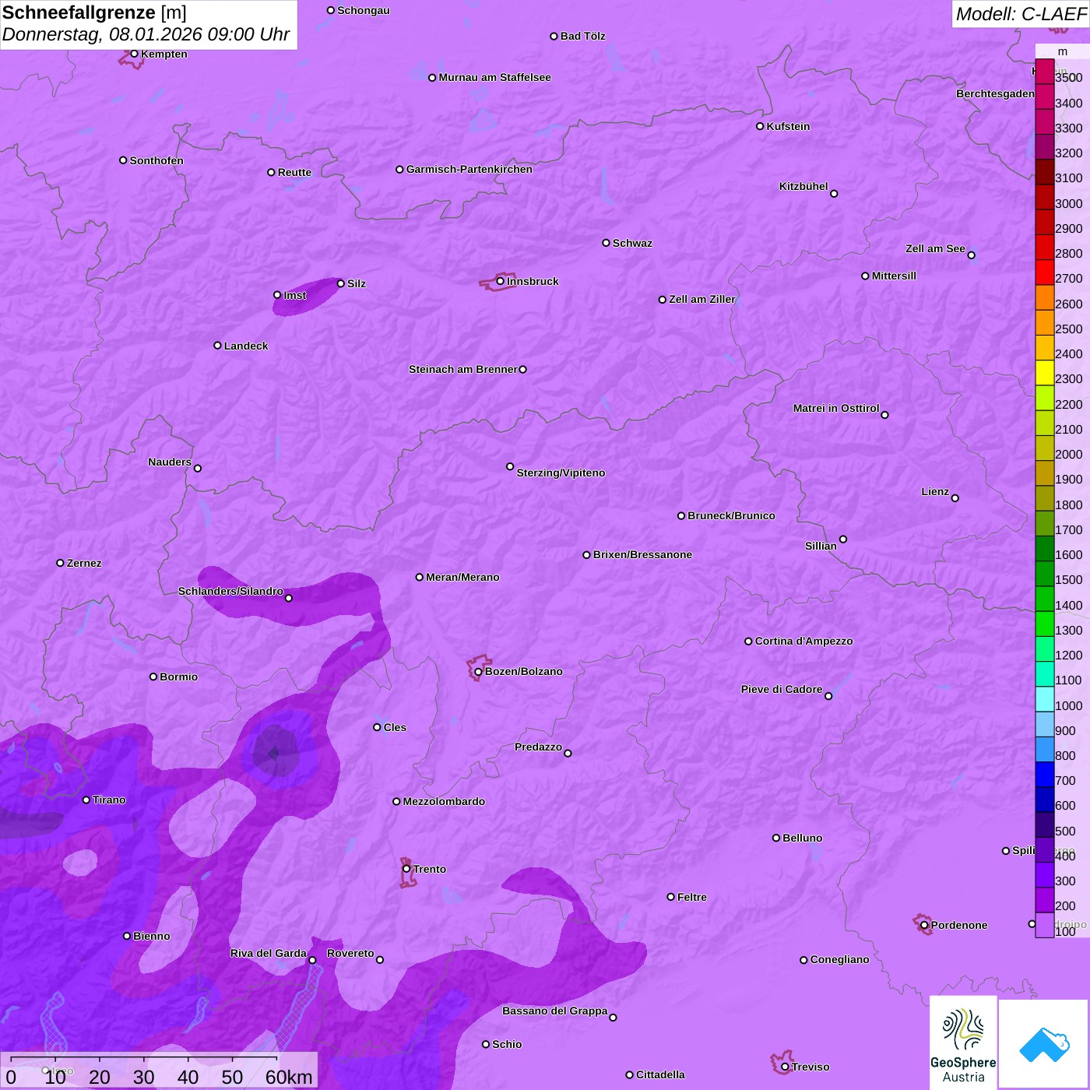1090x1090 pixels.
Task: Select the Sillian map marker
Action: (843, 539)
